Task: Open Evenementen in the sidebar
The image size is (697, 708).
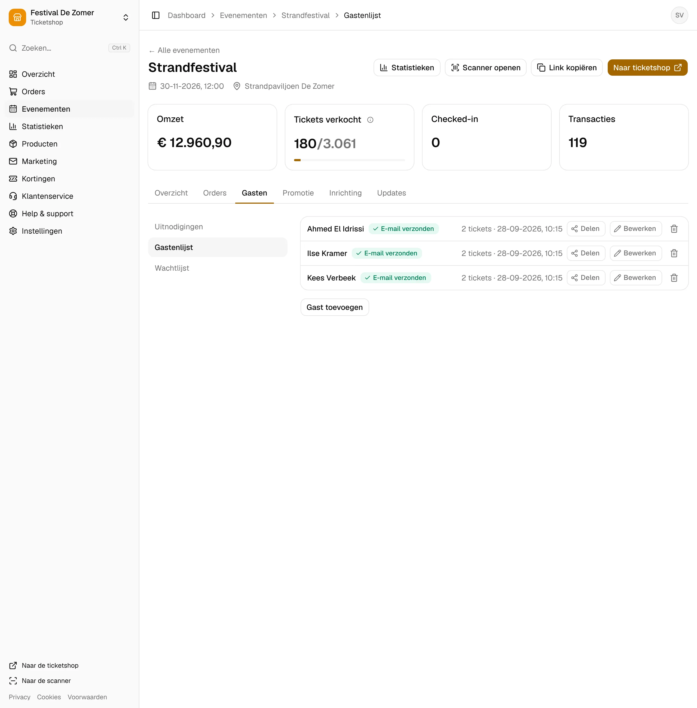Action: pos(69,109)
